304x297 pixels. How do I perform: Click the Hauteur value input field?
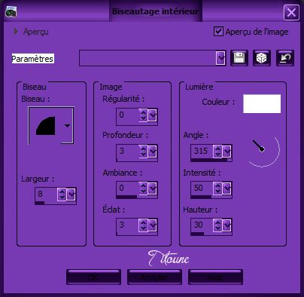pyautogui.click(x=202, y=225)
